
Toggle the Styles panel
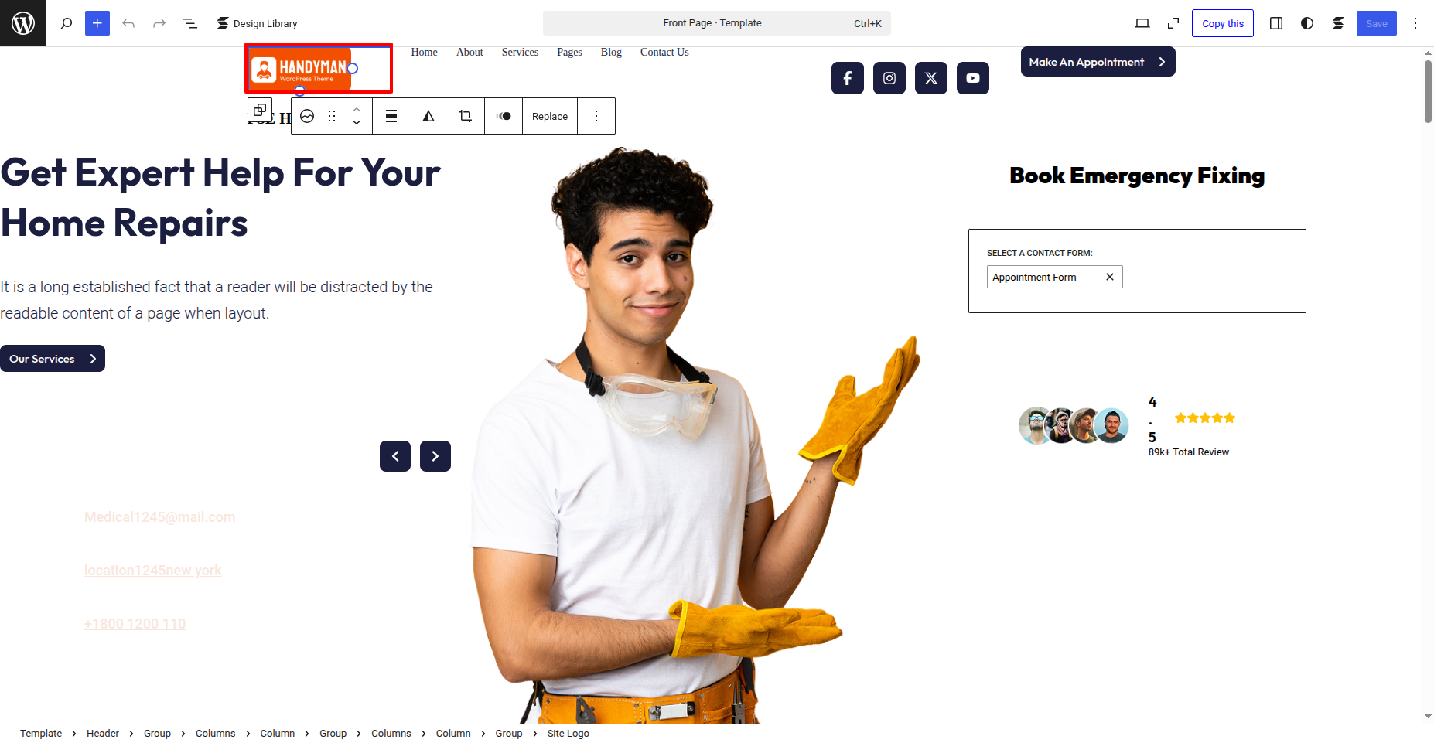(x=1307, y=23)
